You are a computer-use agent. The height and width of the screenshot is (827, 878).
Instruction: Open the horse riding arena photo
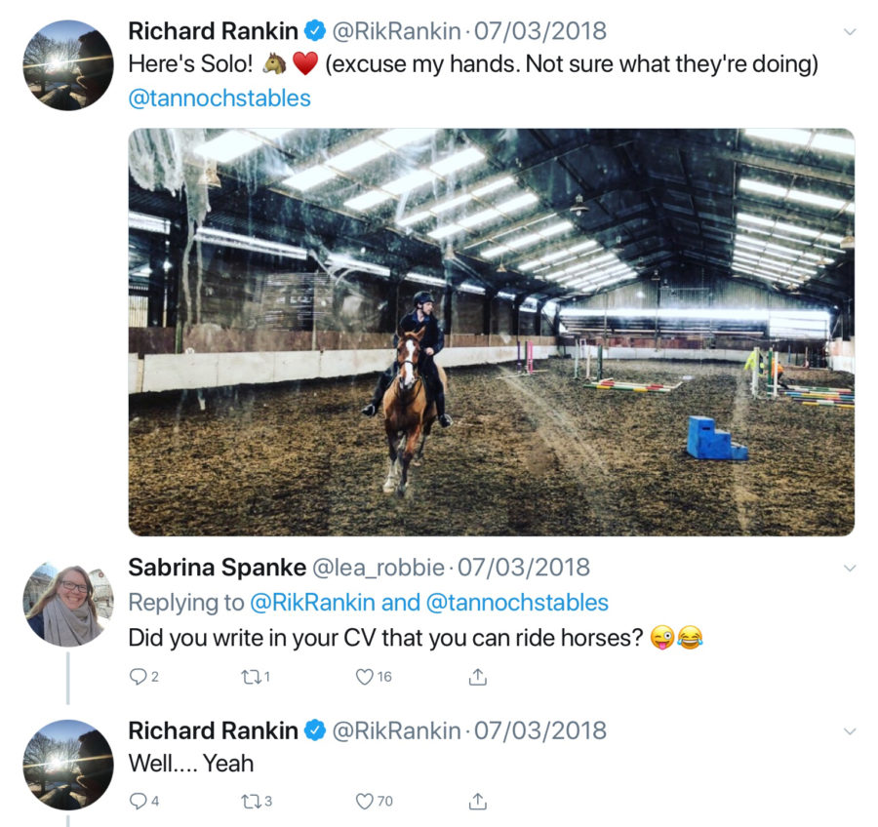tap(491, 332)
